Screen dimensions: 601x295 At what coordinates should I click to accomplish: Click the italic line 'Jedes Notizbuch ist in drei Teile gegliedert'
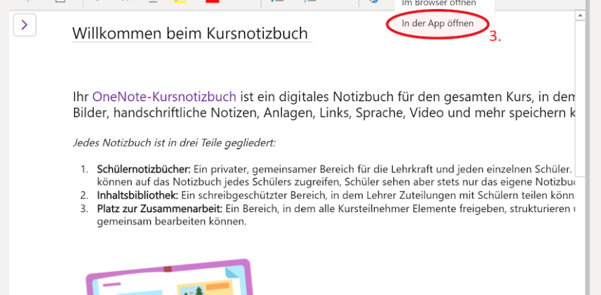[x=174, y=143]
